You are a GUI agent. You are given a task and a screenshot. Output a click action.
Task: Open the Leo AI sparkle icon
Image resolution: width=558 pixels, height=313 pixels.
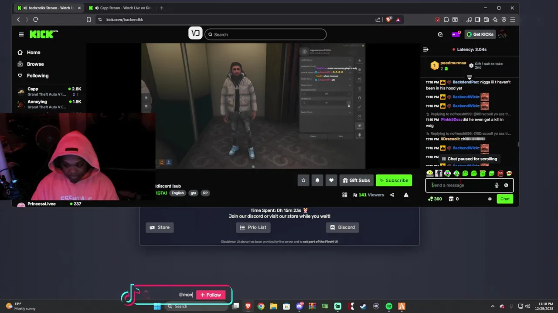click(x=495, y=20)
